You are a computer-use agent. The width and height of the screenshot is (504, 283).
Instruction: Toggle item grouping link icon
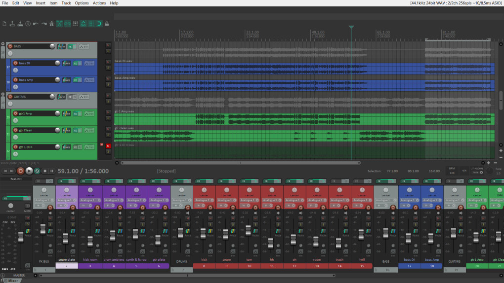tap(67, 24)
